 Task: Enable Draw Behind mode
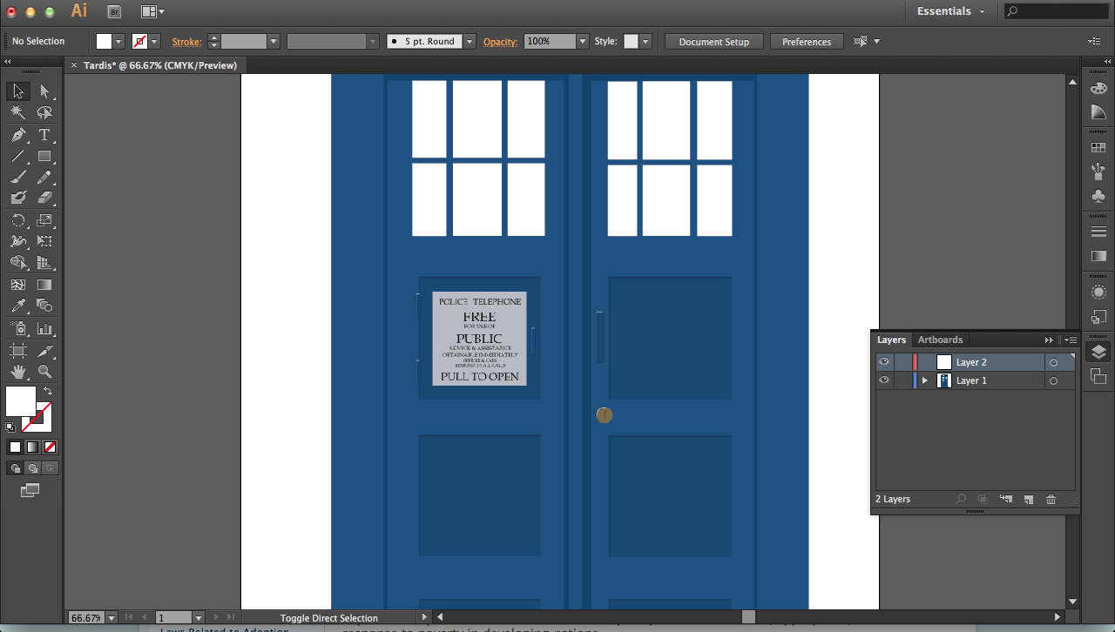(32, 468)
